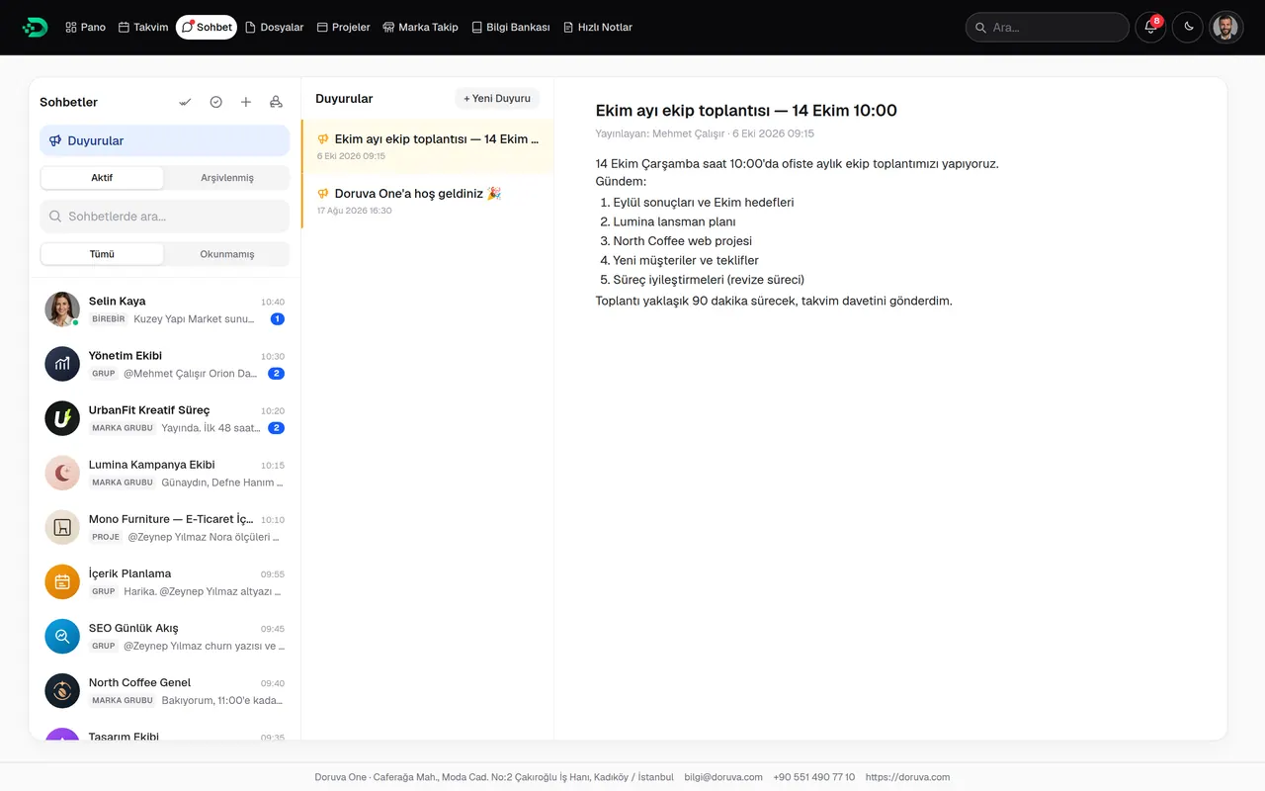Switch to the Arşivlenmiş tab
Screen dimensions: 1265x791
click(x=227, y=178)
